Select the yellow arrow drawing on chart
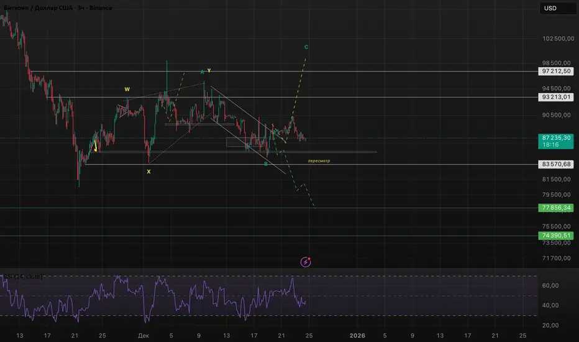The image size is (579, 342). 96,146
